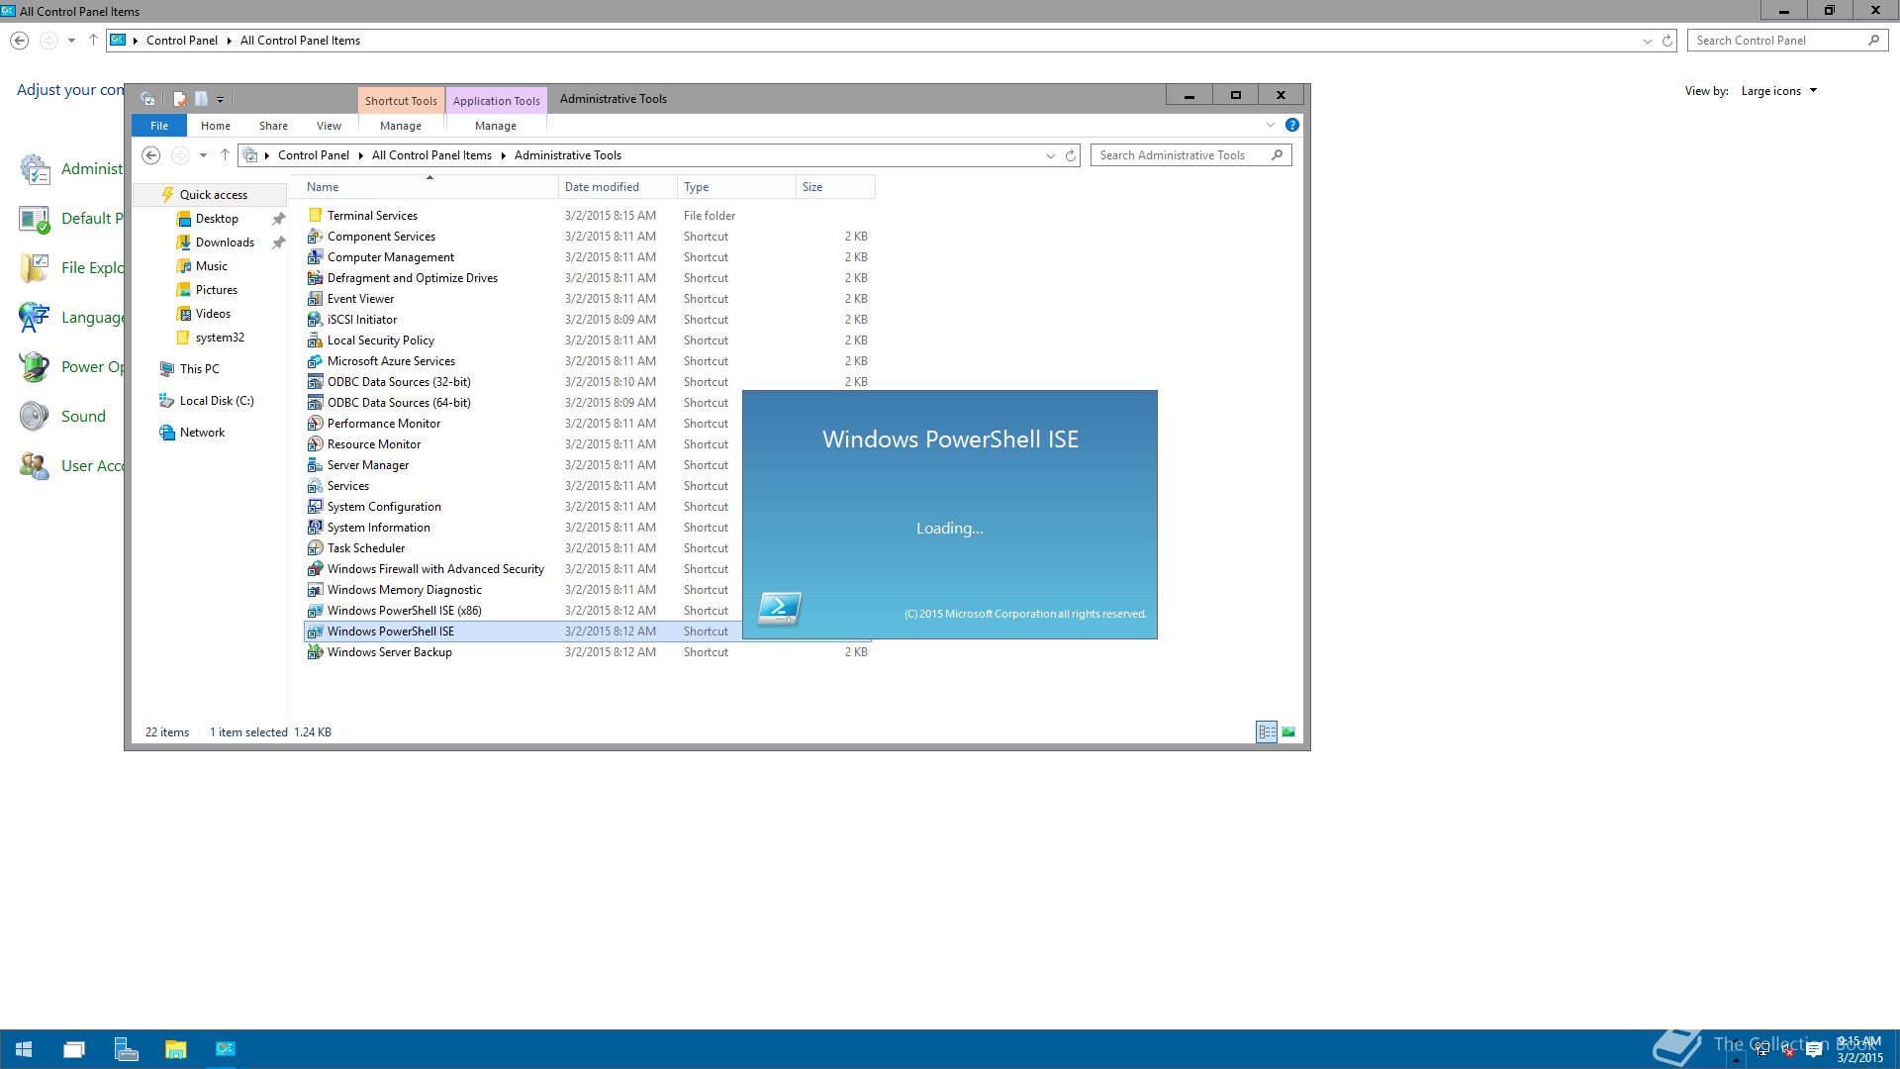Select This PC in navigation pane
The image size is (1900, 1069).
(200, 369)
